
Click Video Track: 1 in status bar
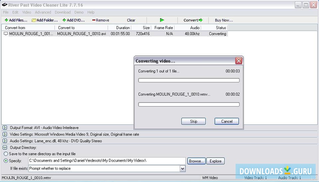point(255,178)
